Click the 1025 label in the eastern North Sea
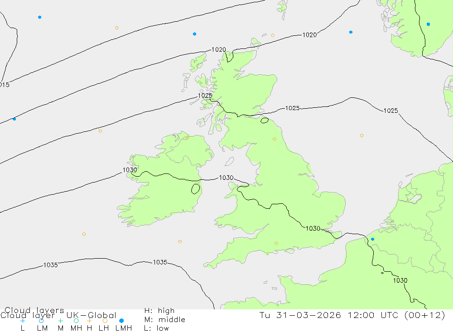453x332 pixels. coord(390,111)
